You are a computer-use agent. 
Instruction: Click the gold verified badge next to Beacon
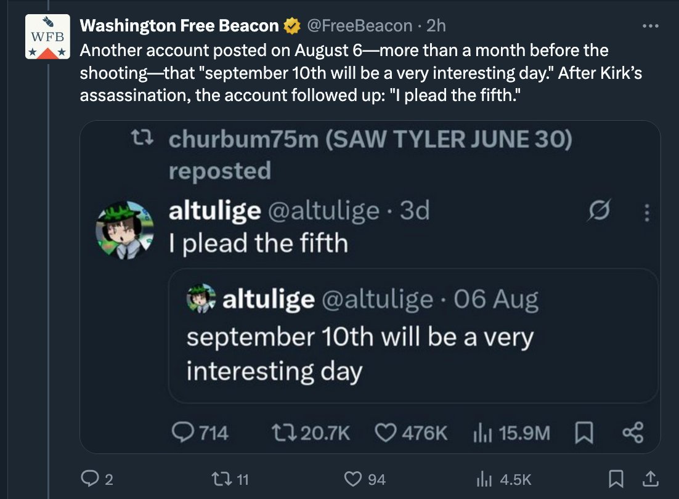point(292,26)
